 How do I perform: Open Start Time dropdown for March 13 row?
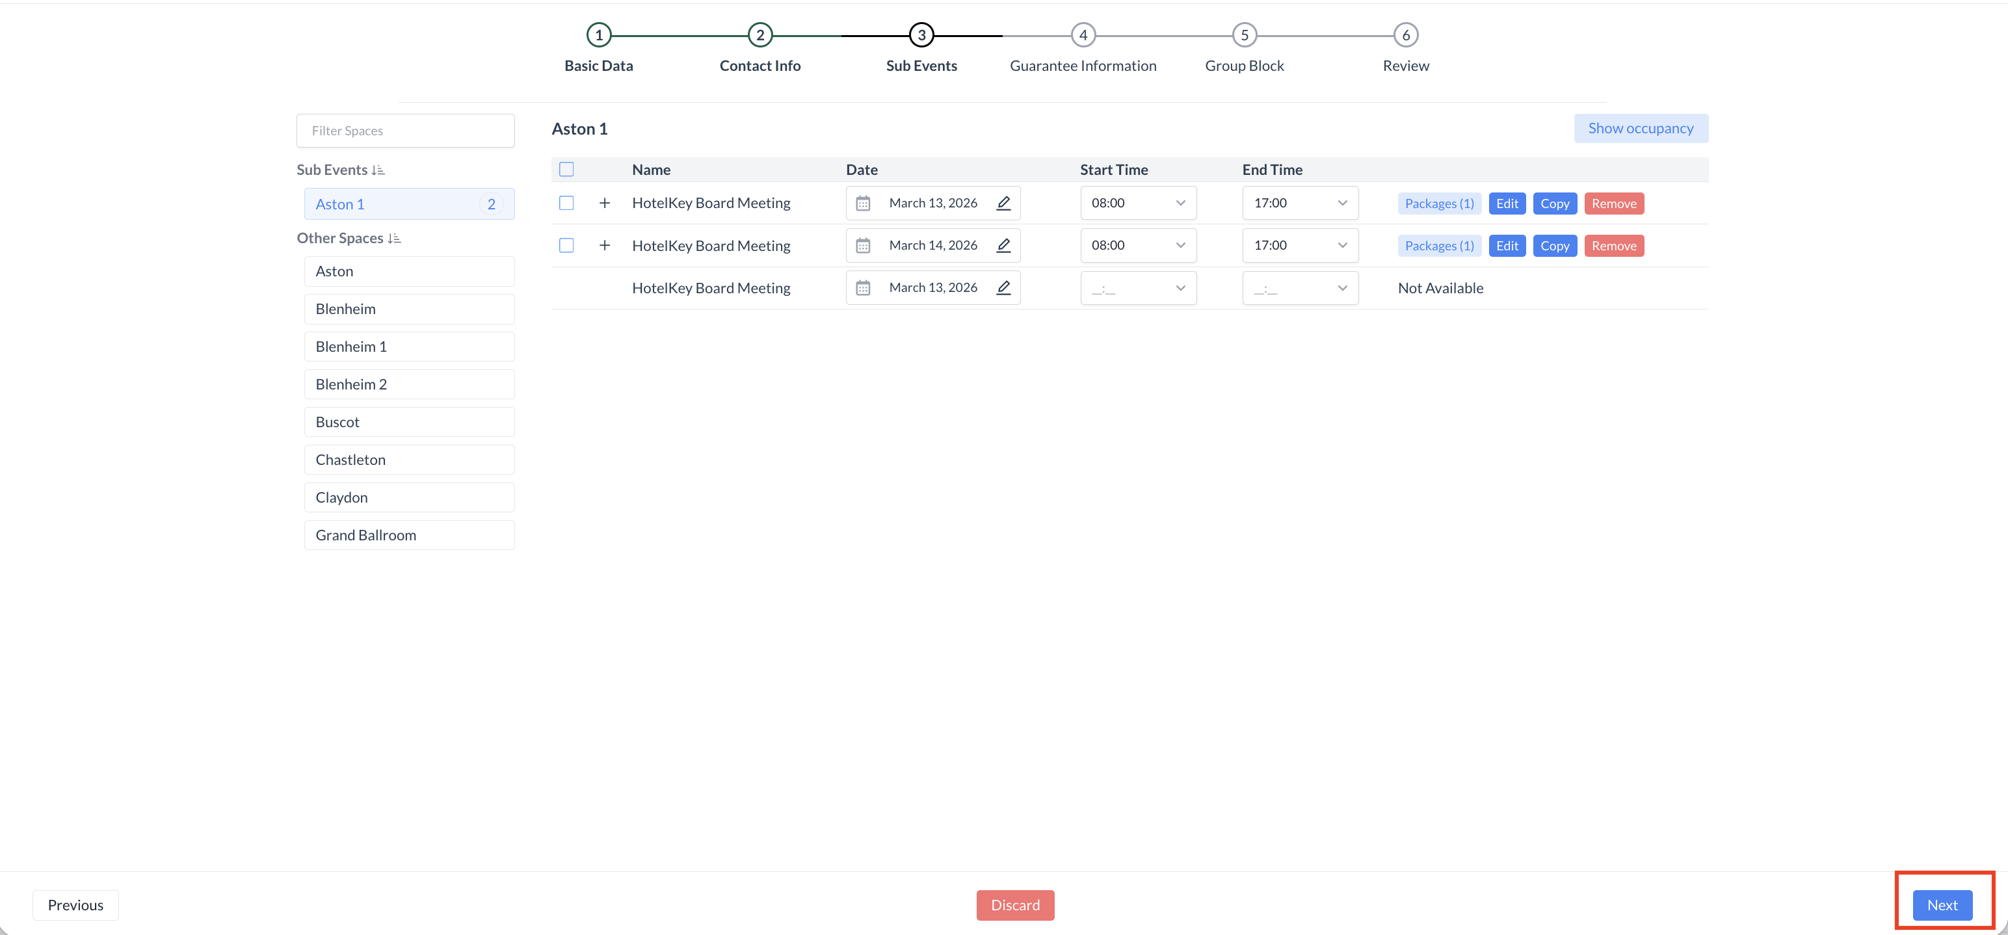(1138, 204)
